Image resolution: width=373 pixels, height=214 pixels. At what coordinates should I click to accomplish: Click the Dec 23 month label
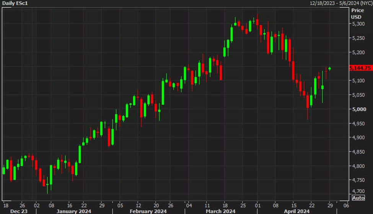click(x=19, y=211)
